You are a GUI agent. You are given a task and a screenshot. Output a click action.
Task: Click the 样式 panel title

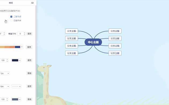click(x=11, y=3)
